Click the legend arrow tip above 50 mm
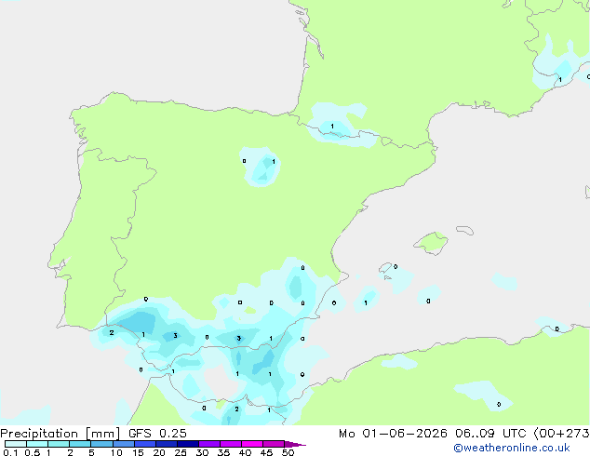590x456 pixels. coord(295,444)
